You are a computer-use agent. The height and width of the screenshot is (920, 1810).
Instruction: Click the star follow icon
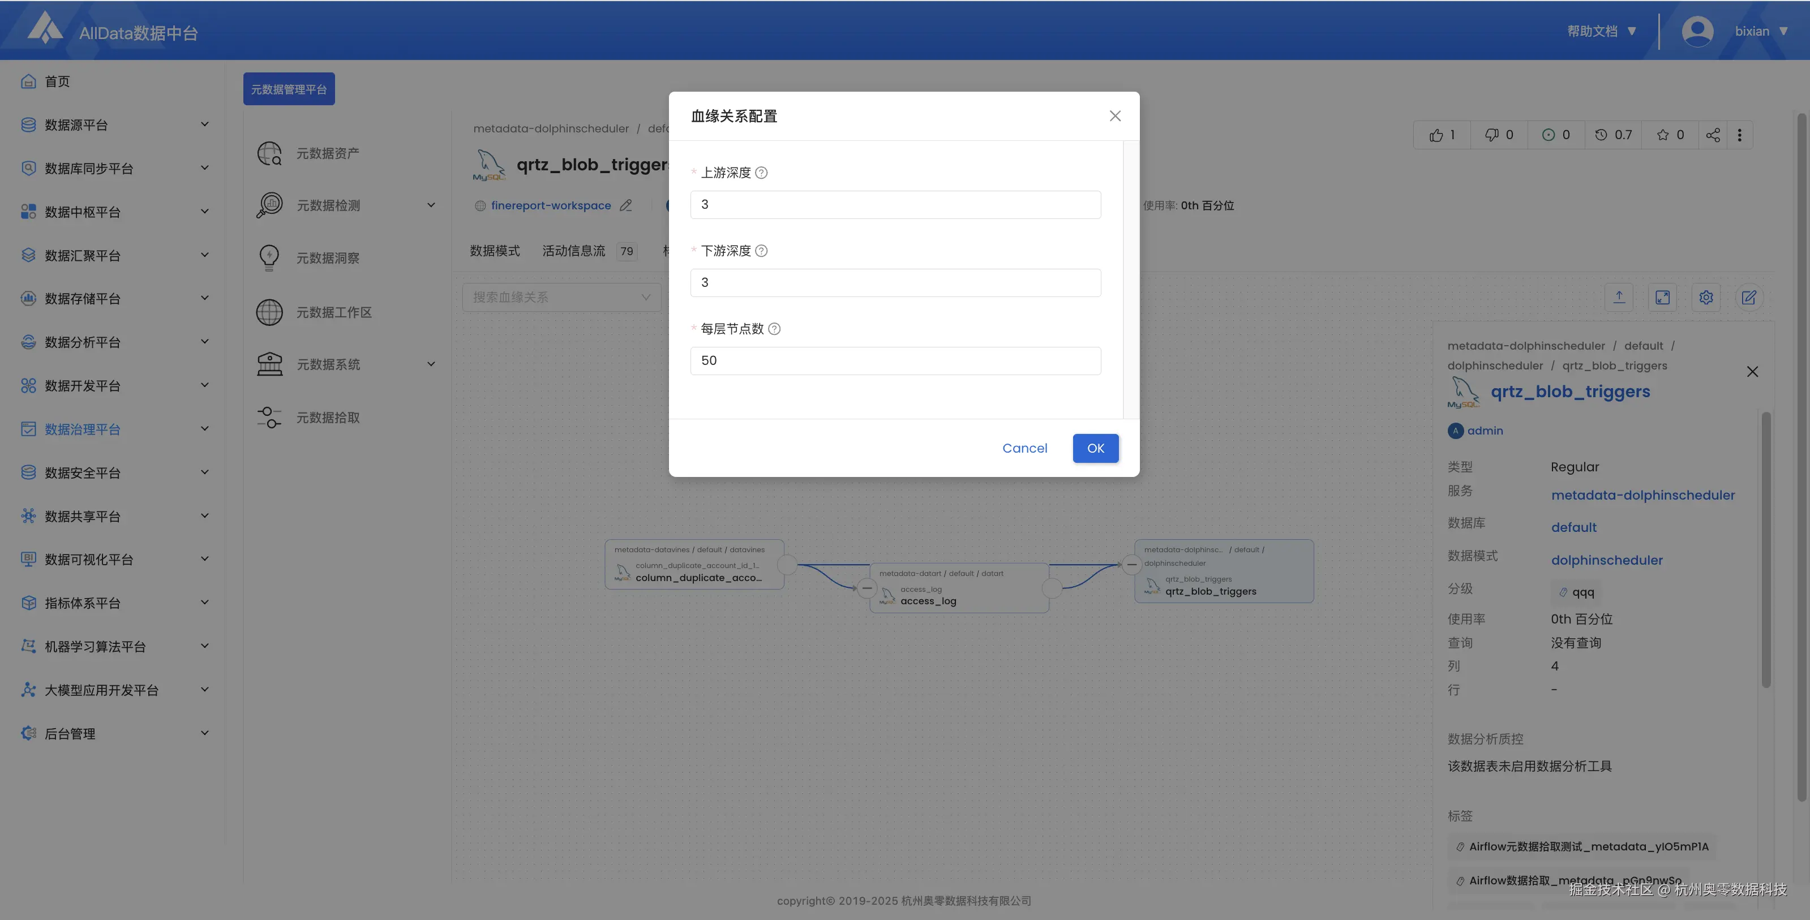click(1662, 135)
